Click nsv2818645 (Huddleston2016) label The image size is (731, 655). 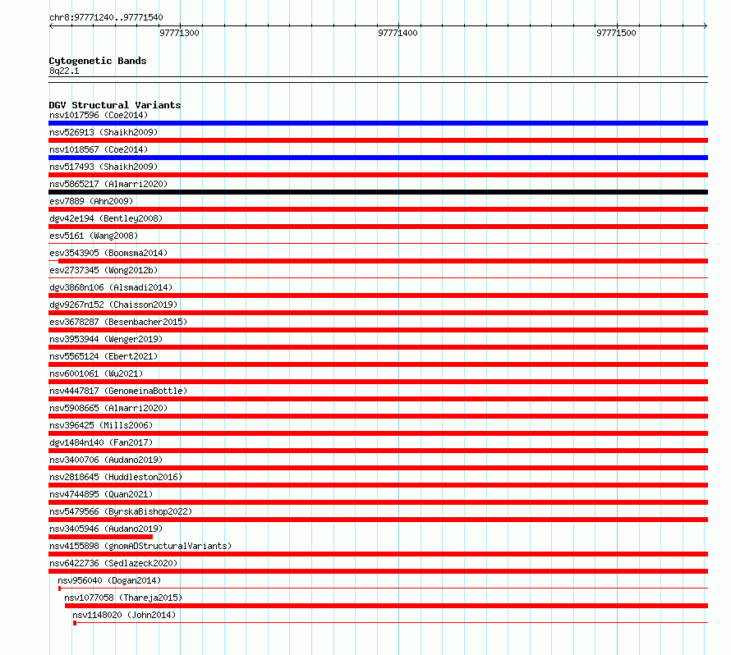pyautogui.click(x=116, y=477)
